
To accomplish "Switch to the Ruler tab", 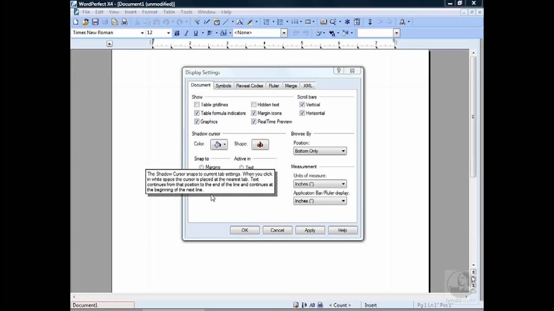I will point(274,86).
